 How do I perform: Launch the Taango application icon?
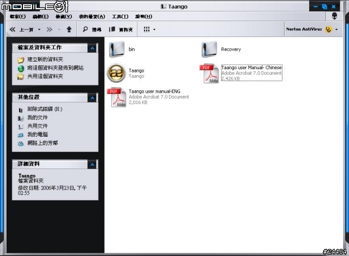point(116,73)
